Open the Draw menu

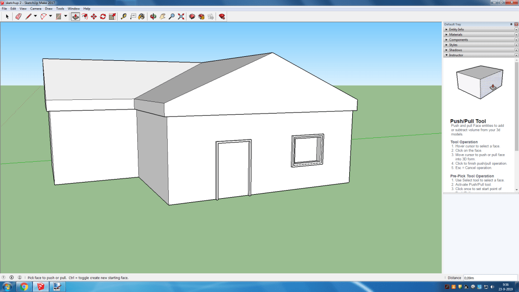coord(49,9)
